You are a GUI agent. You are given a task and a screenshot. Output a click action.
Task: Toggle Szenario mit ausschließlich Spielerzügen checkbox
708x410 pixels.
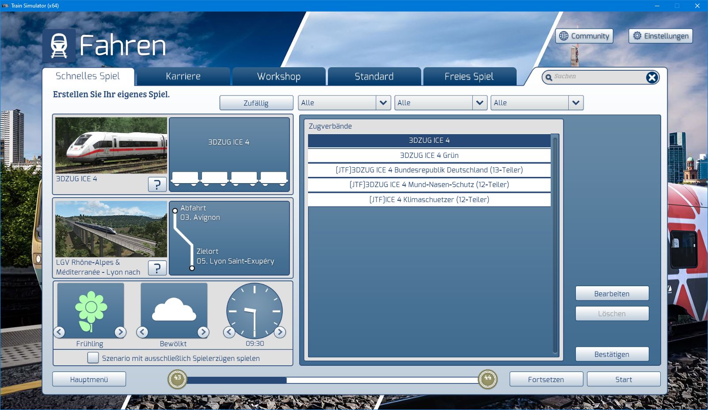coord(93,358)
